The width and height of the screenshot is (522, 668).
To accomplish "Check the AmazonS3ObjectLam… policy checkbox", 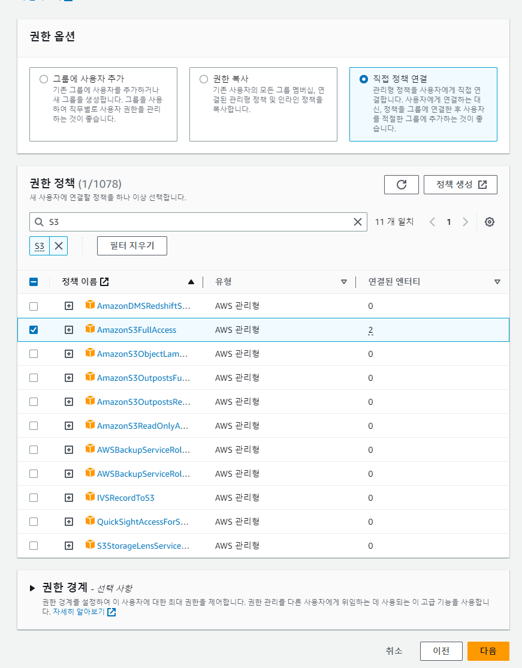I will [x=34, y=354].
